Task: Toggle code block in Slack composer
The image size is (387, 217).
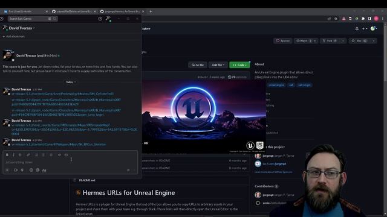Action: pyautogui.click(x=66, y=155)
